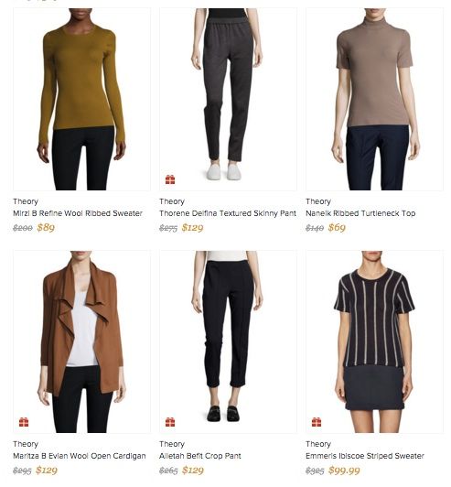Click Naneik Ribbed Turtleneck Top title
The width and height of the screenshot is (451, 487).
pyautogui.click(x=360, y=213)
